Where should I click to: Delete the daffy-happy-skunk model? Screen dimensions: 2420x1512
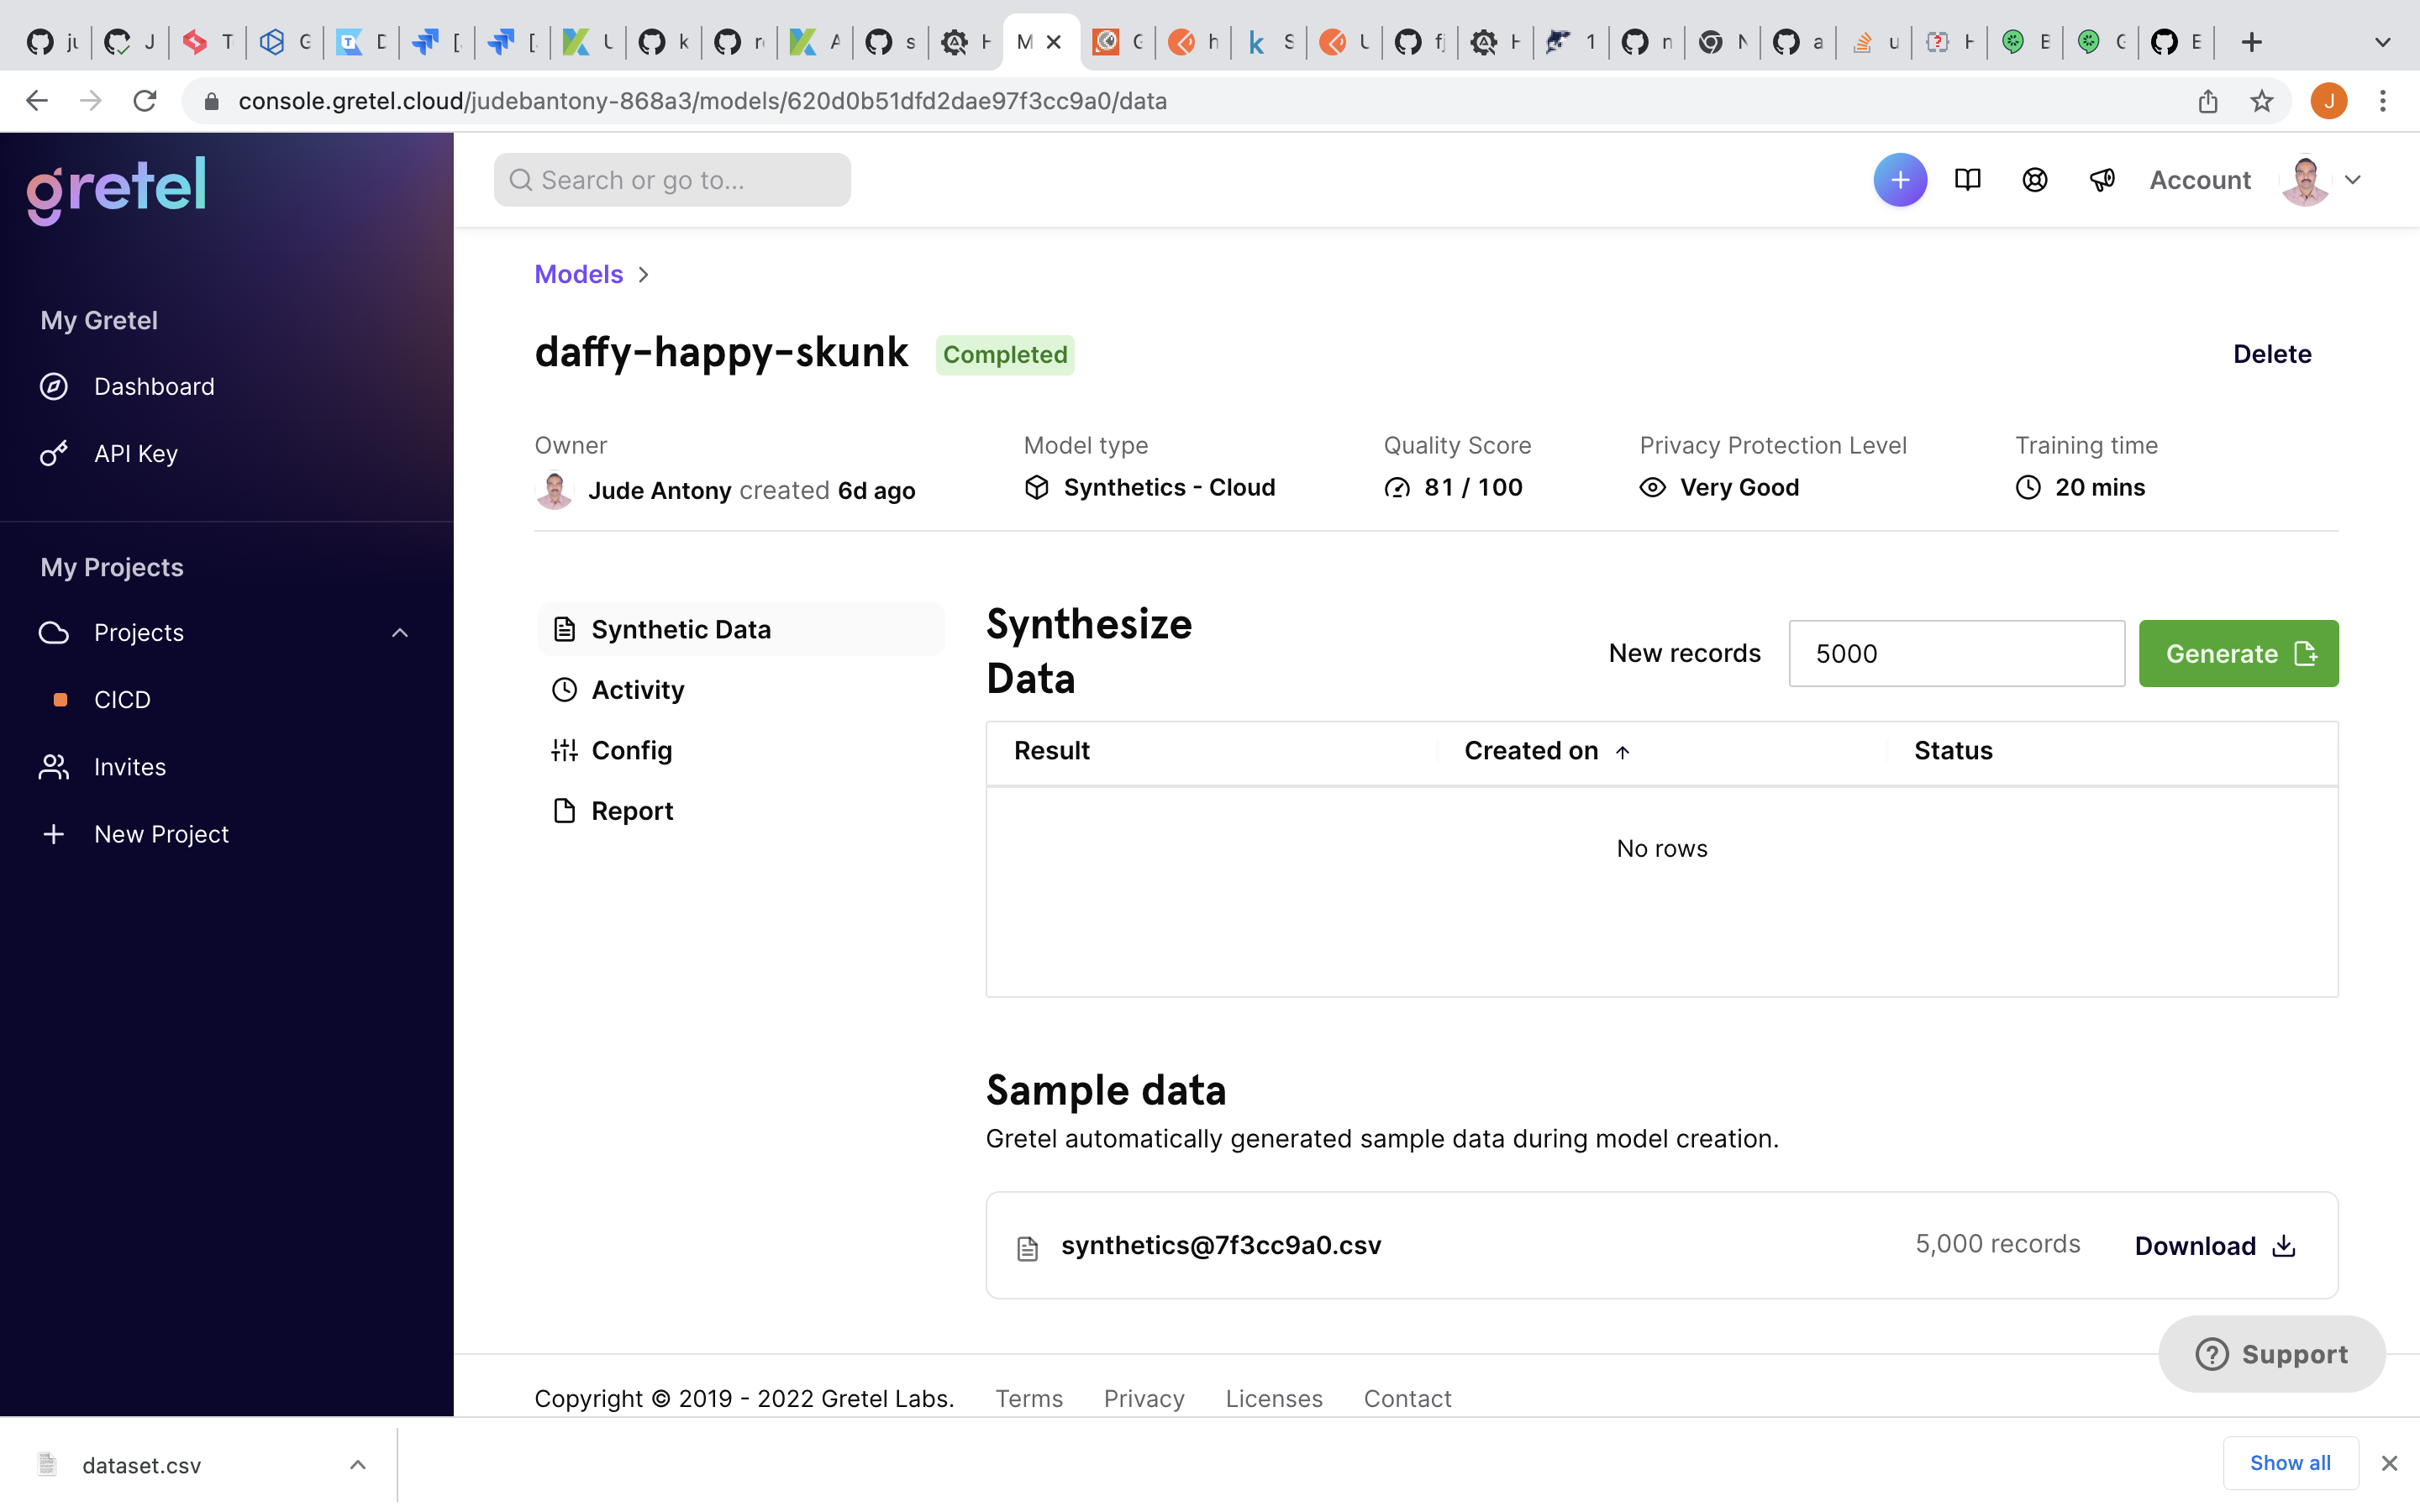2272,354
